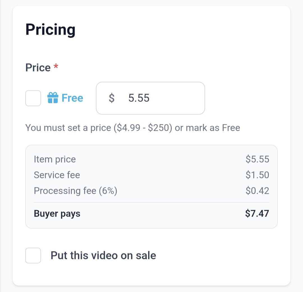This screenshot has width=303, height=292.
Task: Click the $0.42 processing fee amount
Action: [x=257, y=191]
